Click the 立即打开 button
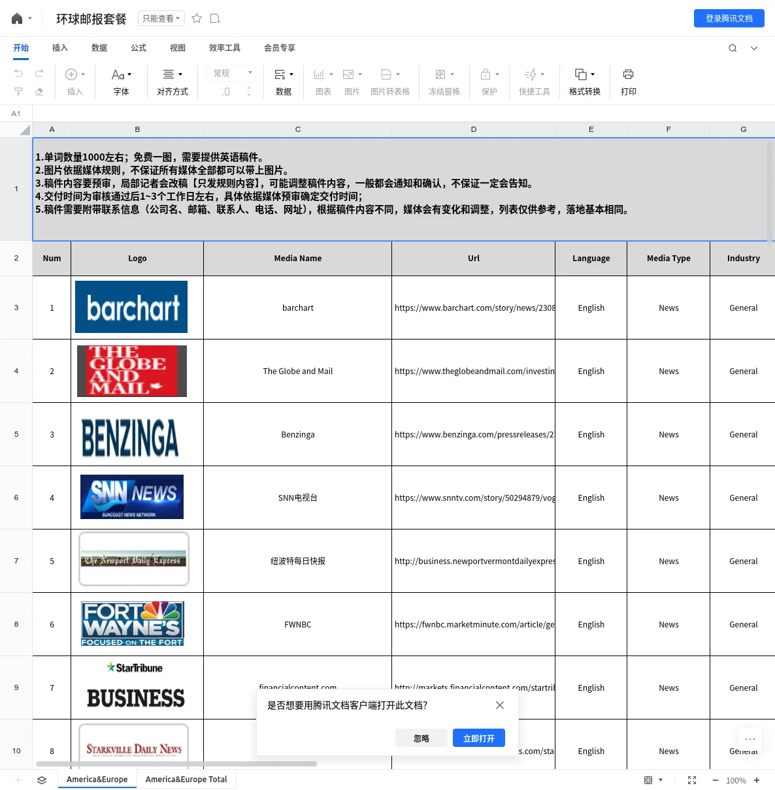775x790 pixels. (479, 738)
